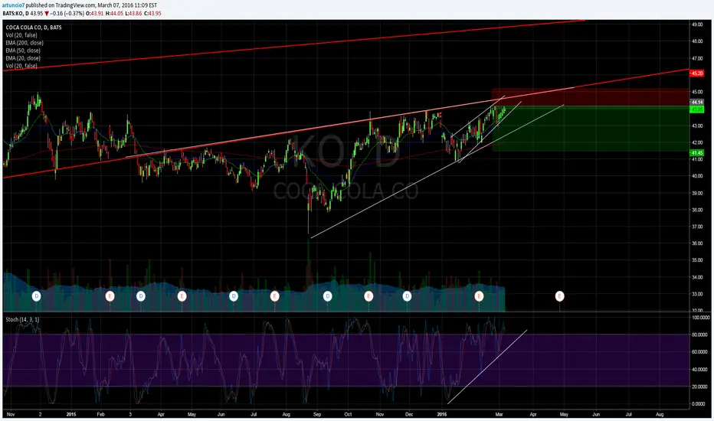
Task: Click the Vol (20, false) entry below EMA 20
Action: click(21, 66)
